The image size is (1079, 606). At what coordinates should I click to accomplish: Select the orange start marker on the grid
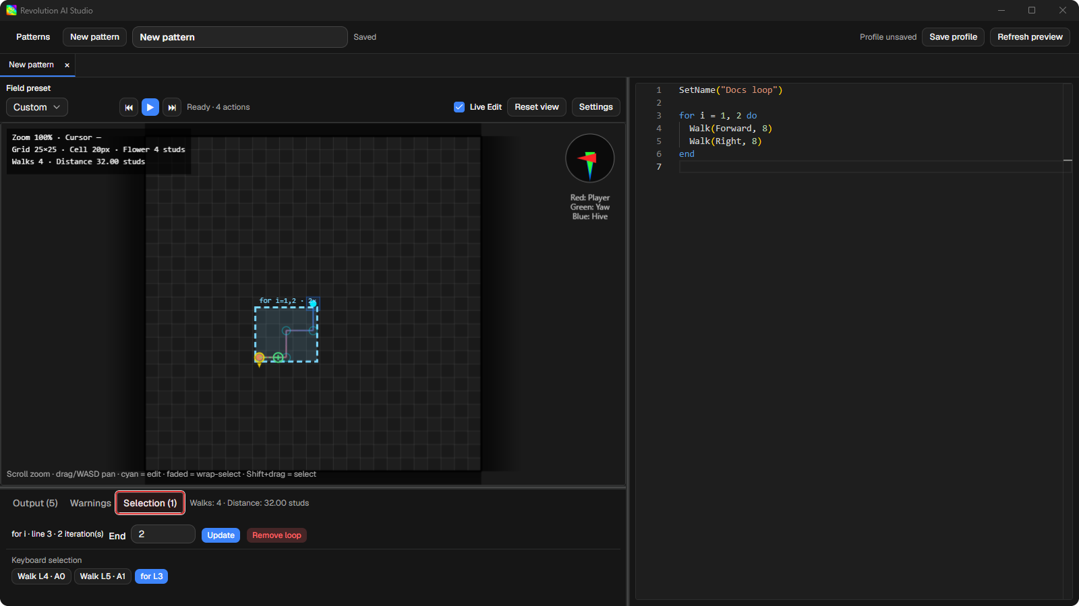260,358
